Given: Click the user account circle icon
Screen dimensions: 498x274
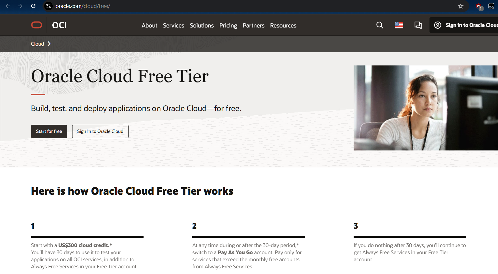Looking at the screenshot, I should pos(437,25).
